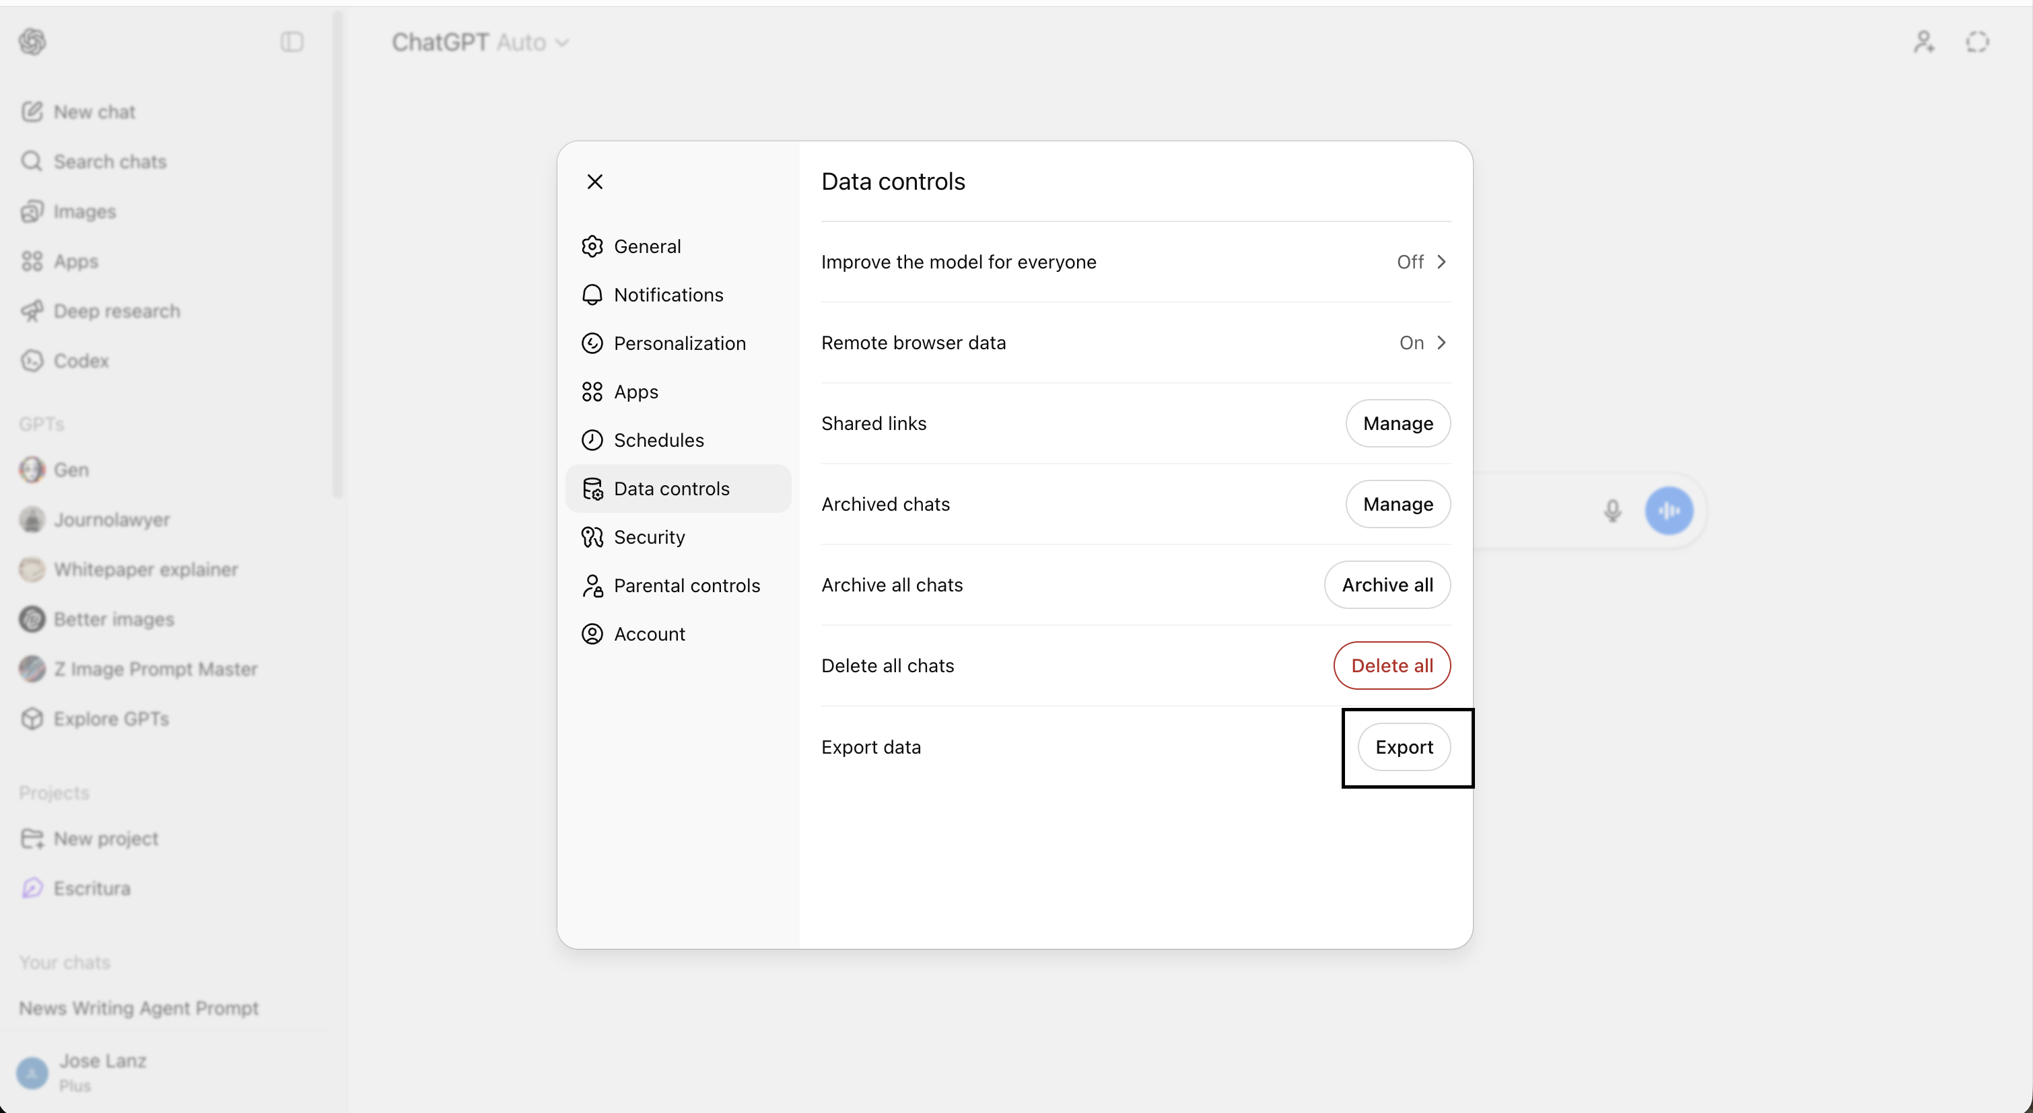Switch to the Personalization settings tab
Viewport: 2033px width, 1113px height.
tap(679, 343)
